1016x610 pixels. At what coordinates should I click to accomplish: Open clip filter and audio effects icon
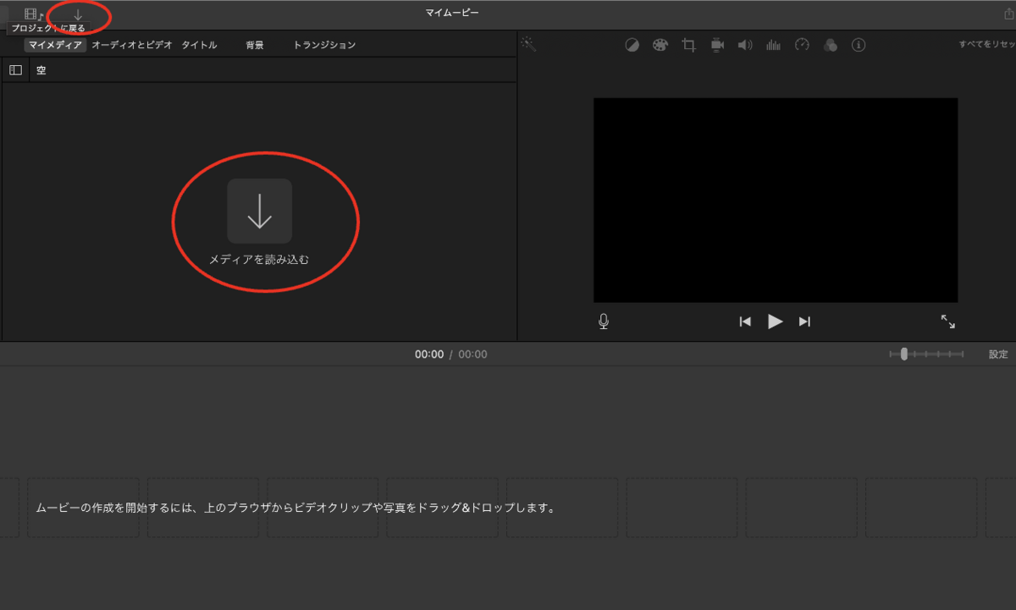pyautogui.click(x=831, y=45)
